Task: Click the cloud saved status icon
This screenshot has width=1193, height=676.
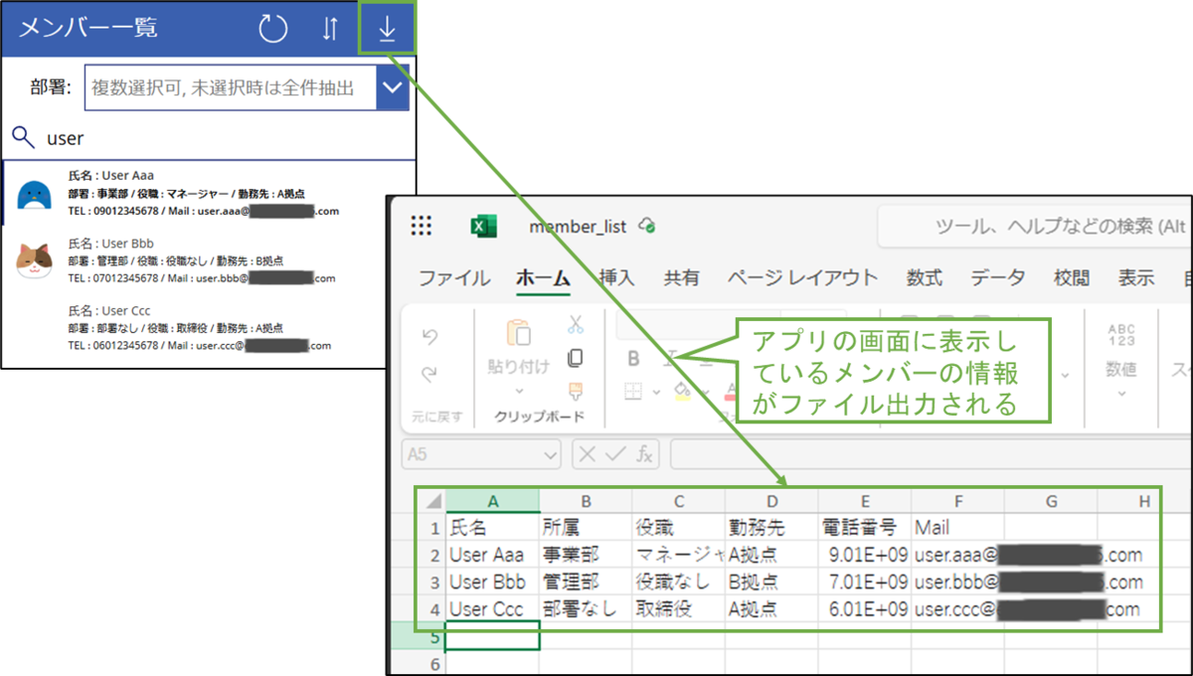Action: click(x=646, y=225)
